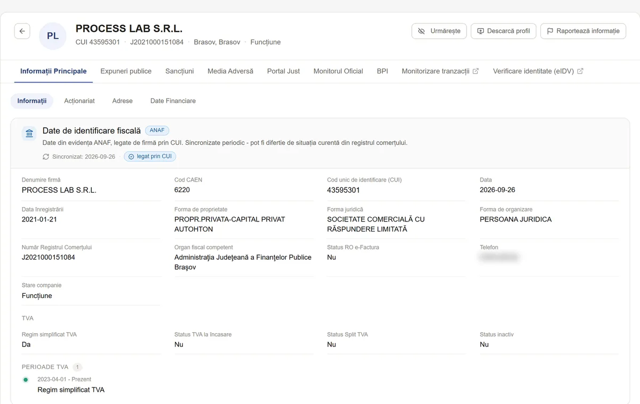Viewport: 640px width, 404px height.
Task: Go to the Portal Just tab
Action: tap(283, 71)
